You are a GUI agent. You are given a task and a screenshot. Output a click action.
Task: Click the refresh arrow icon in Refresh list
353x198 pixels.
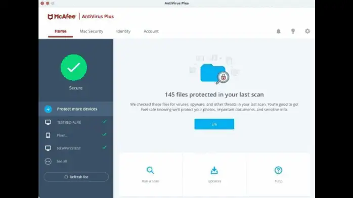point(66,177)
